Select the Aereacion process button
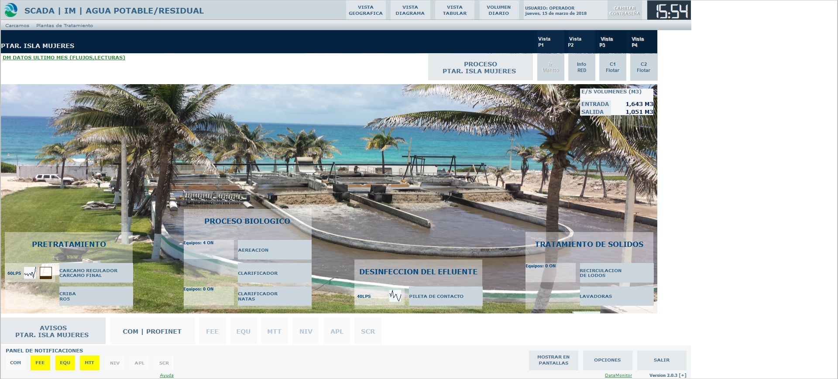Image resolution: width=838 pixels, height=379 pixels. 274,250
